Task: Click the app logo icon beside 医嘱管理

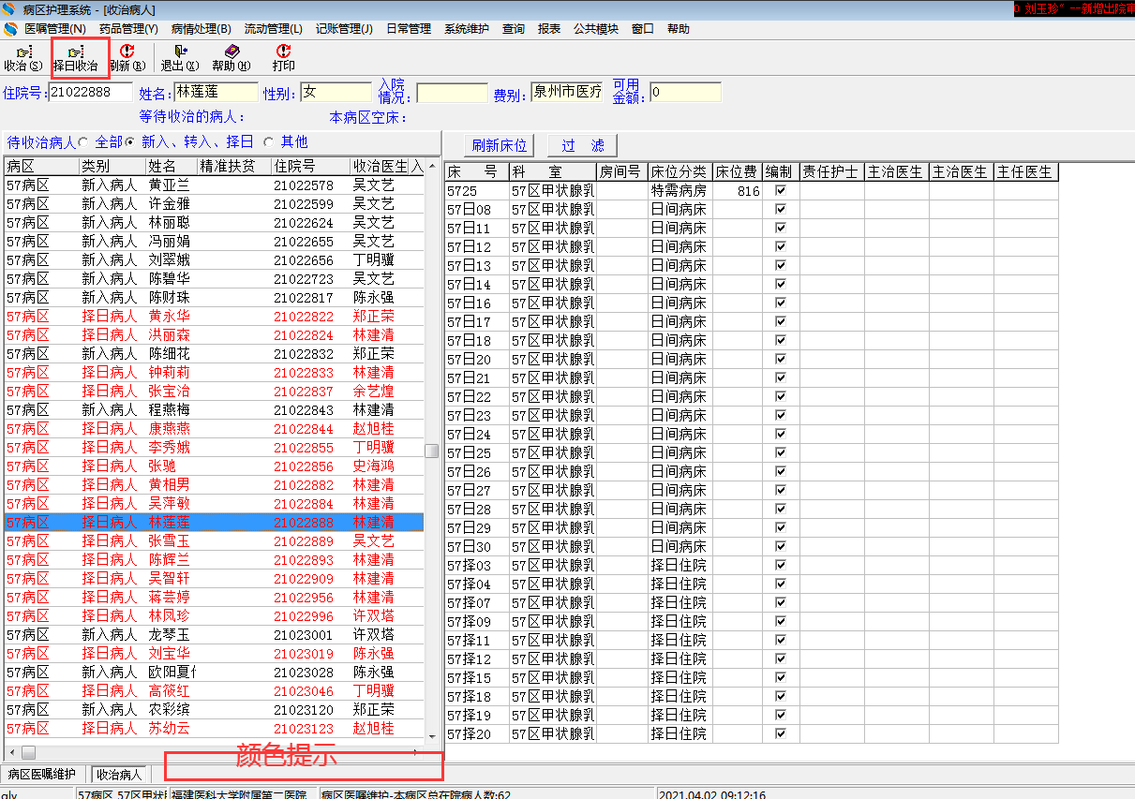Action: 11,29
